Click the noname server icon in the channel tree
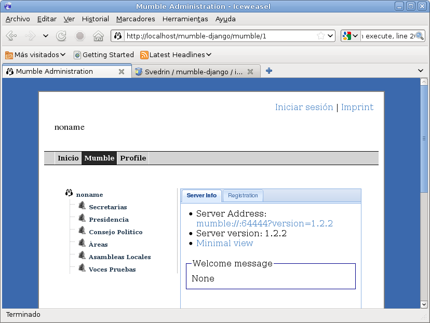This screenshot has width=430, height=323. point(69,192)
